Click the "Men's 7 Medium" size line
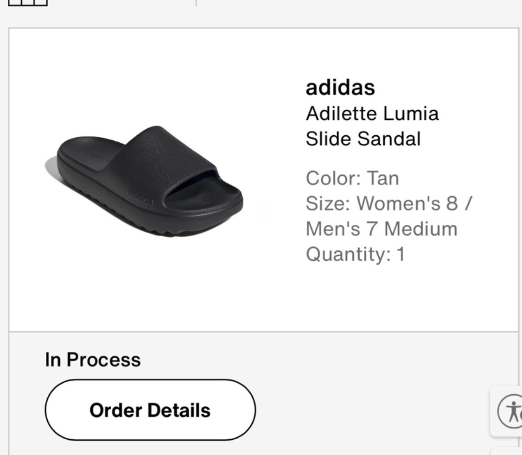 click(x=381, y=229)
